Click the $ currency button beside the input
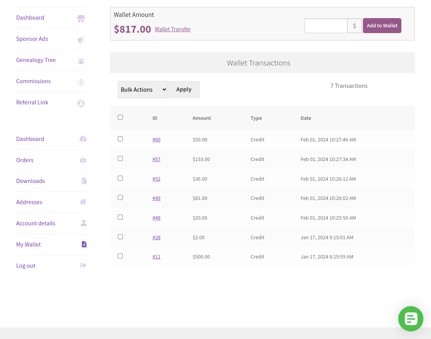This screenshot has width=431, height=339. (354, 26)
